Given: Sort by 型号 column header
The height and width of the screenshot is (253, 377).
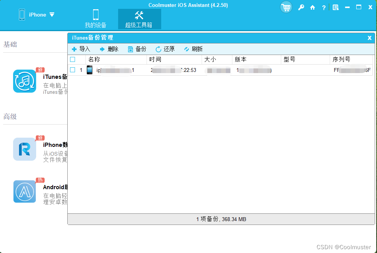Looking at the screenshot, I should [x=305, y=59].
